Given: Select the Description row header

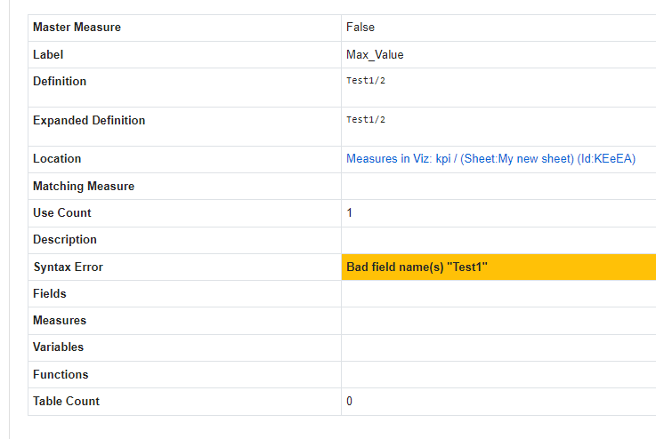Looking at the screenshot, I should point(65,239).
